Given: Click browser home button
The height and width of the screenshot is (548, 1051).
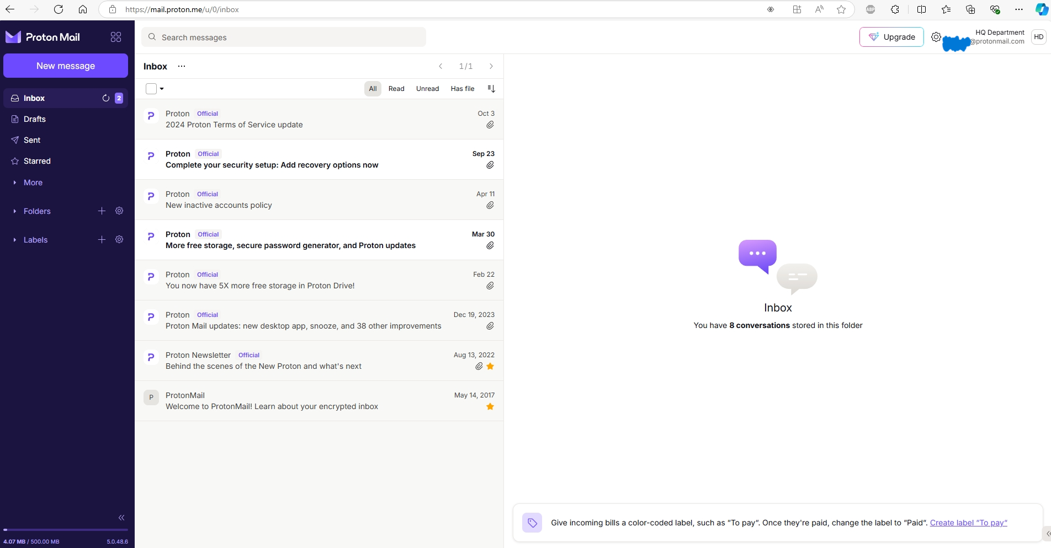Looking at the screenshot, I should pyautogui.click(x=83, y=9).
